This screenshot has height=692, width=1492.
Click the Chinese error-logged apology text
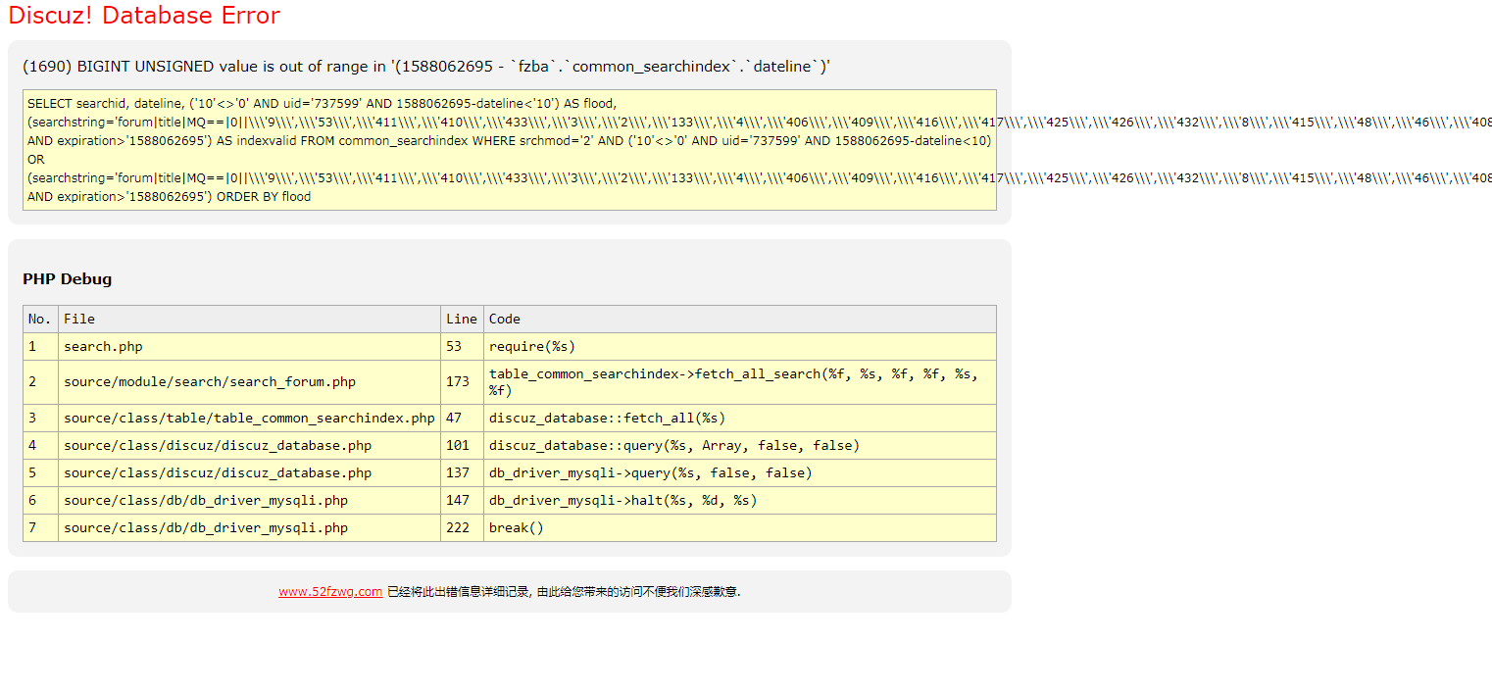pos(564,592)
